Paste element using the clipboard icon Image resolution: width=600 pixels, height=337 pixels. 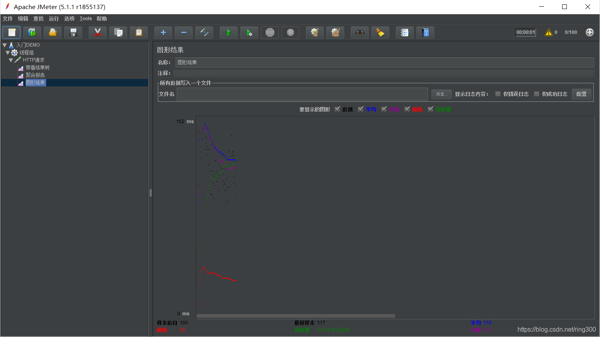[139, 32]
